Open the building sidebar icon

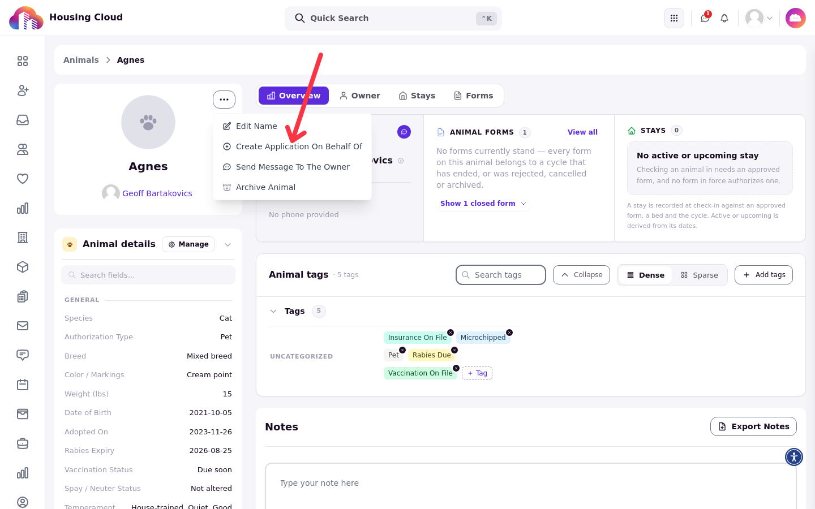[x=23, y=238]
